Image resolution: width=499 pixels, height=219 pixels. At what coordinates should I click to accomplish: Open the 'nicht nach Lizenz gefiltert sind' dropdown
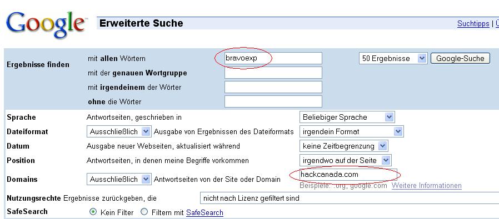(350, 198)
